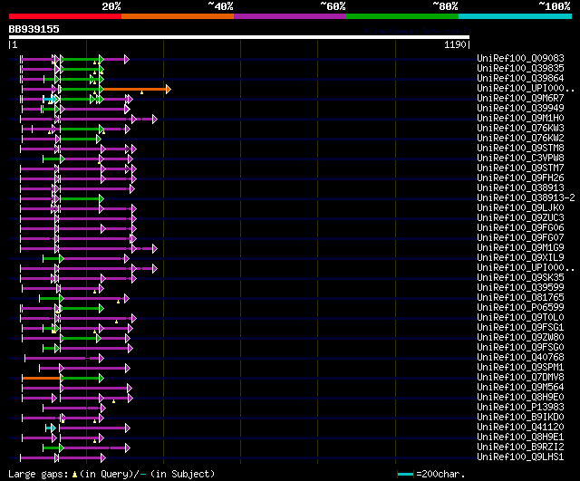
Task: Click the UniRef100_Q9FSG1 label
Action: 520,328
